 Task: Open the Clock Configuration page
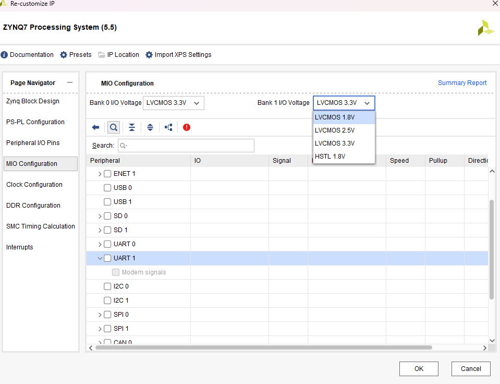(x=34, y=185)
